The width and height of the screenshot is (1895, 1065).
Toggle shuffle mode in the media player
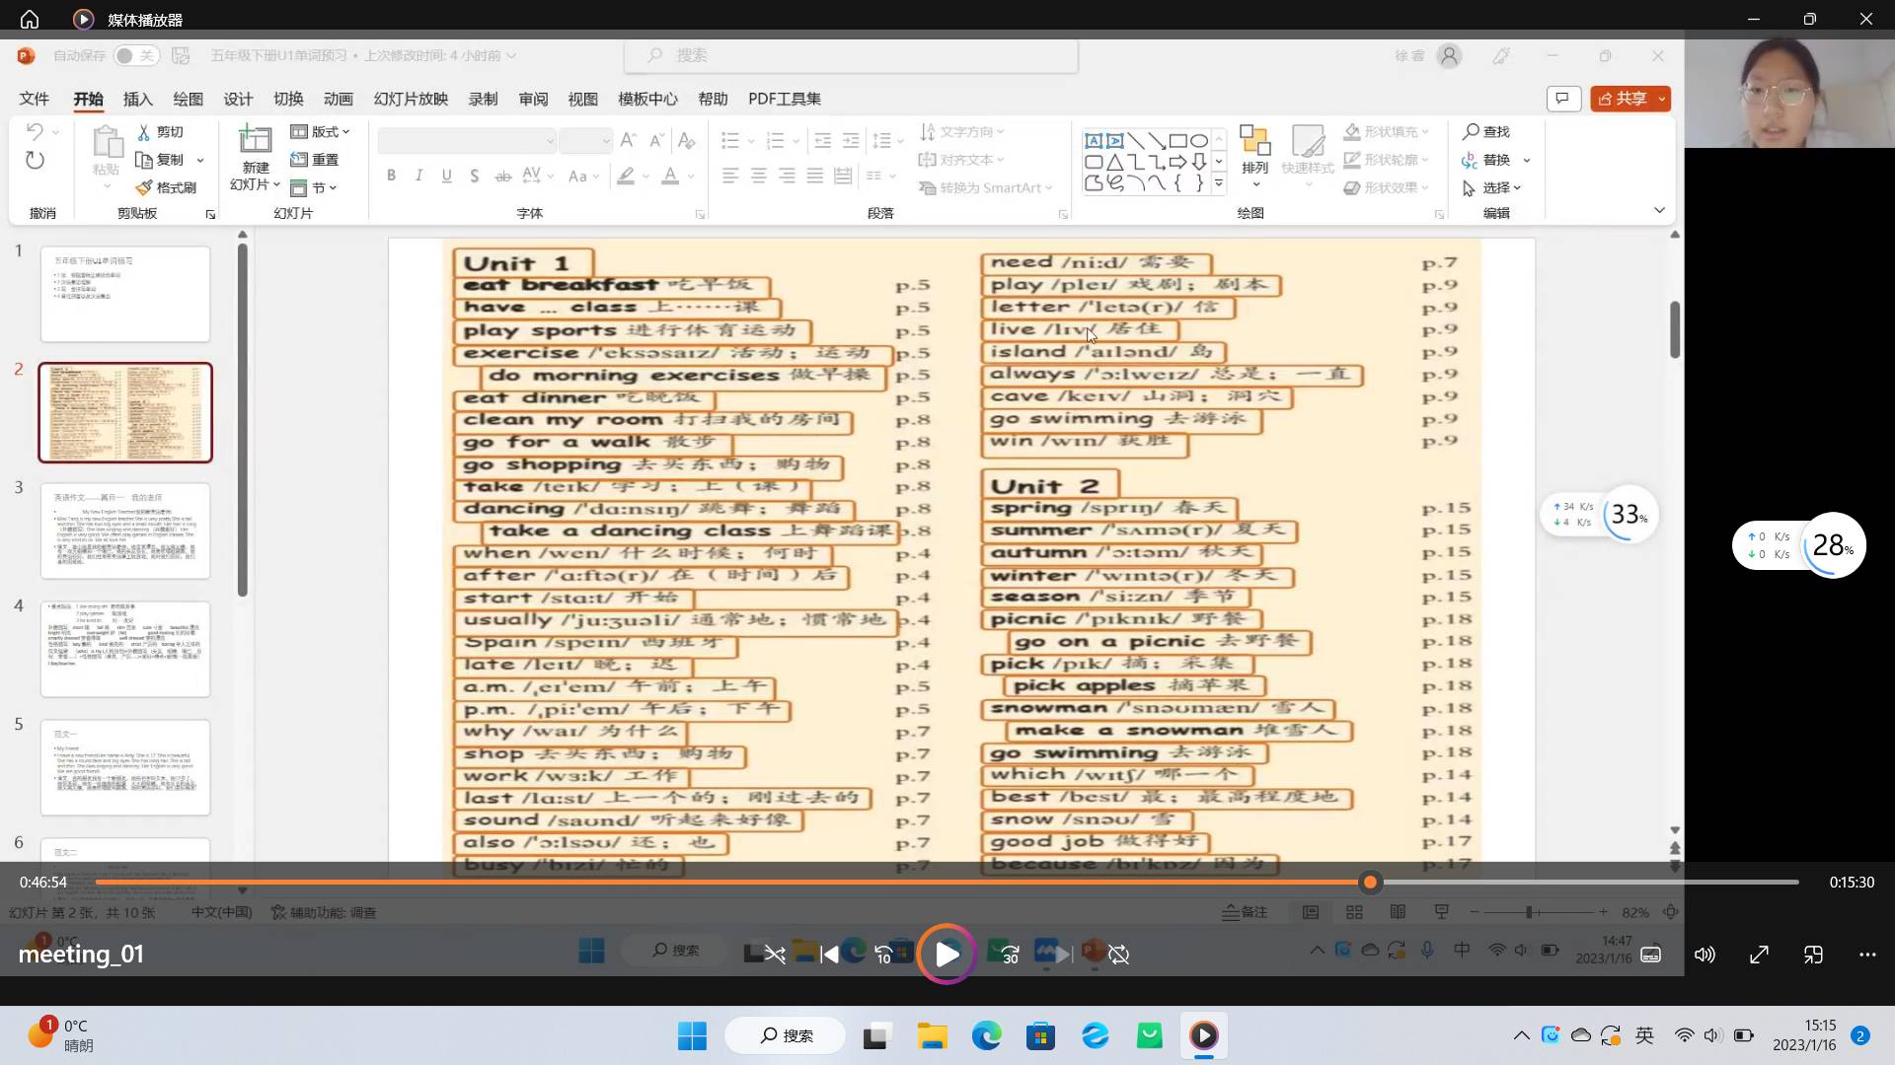coord(776,954)
